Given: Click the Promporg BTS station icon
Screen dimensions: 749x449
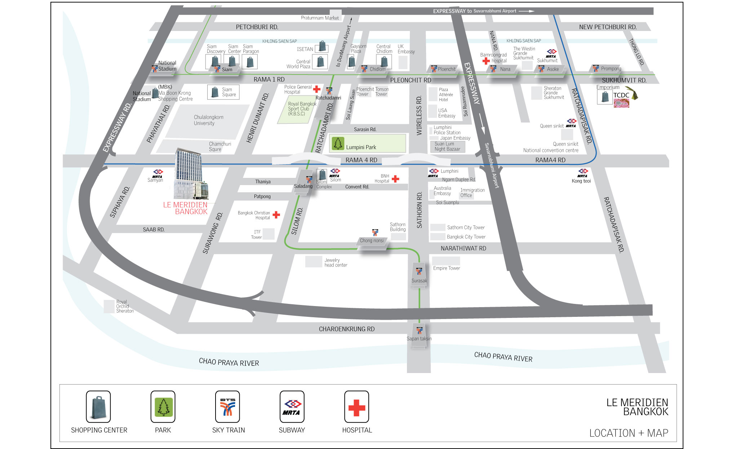Looking at the screenshot, I should [595, 68].
